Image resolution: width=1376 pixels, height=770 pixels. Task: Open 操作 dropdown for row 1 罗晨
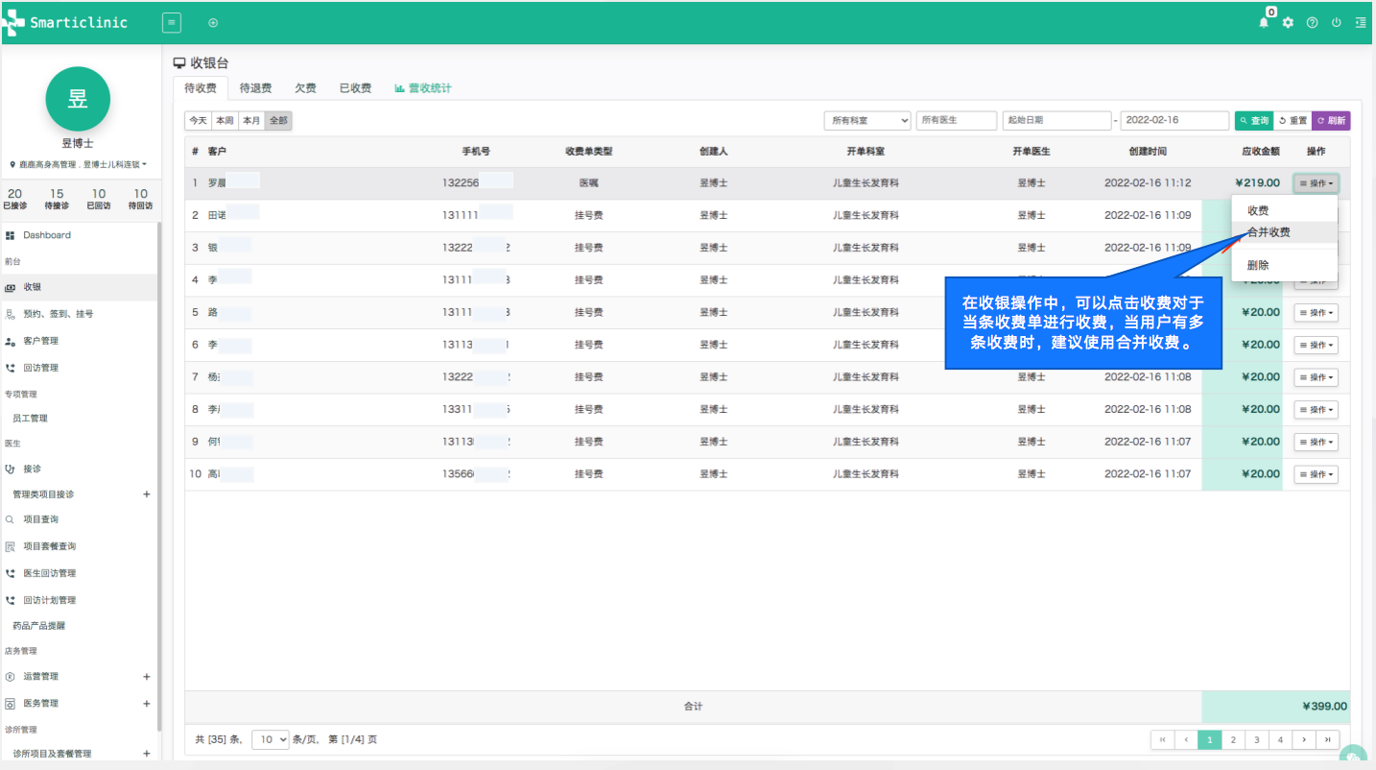click(1316, 183)
